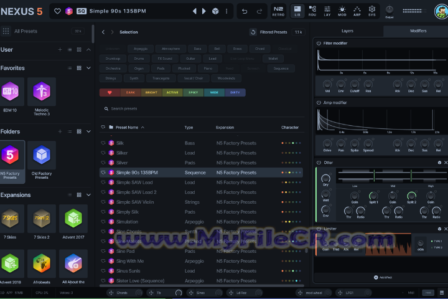Remove the Otter effect with X
Image resolution: width=448 pixels, height=299 pixels.
(446, 163)
